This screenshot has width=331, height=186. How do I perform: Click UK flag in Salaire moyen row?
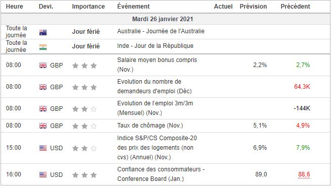coord(43,66)
